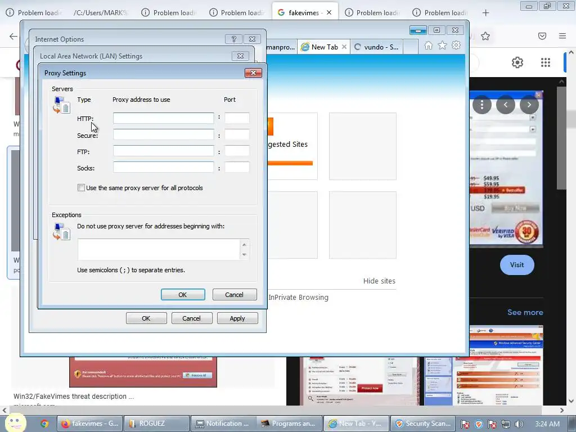Open the Firefox hamburger application menu
Screen dimensions: 576x432
pyautogui.click(x=562, y=36)
